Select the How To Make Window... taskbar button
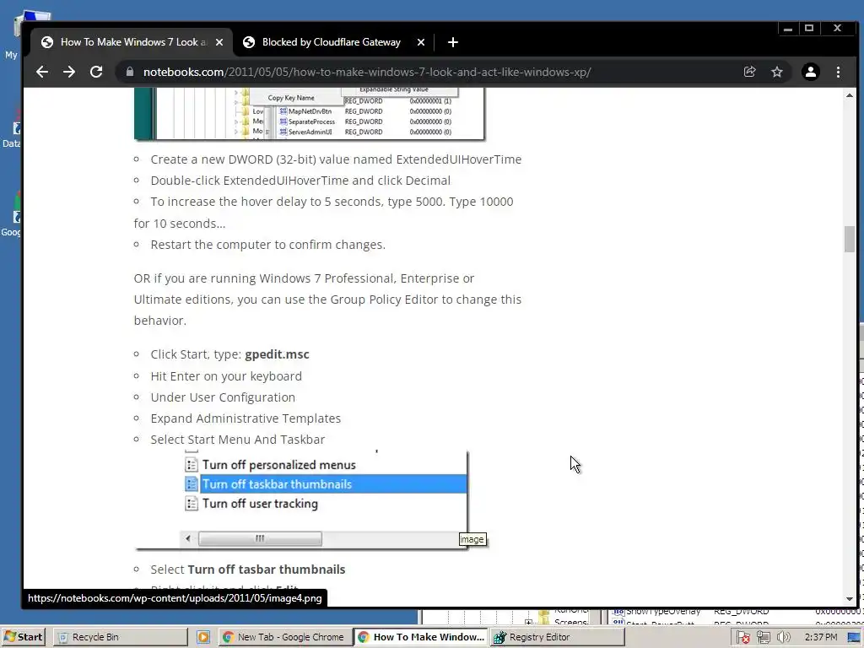This screenshot has width=864, height=648. click(x=420, y=637)
